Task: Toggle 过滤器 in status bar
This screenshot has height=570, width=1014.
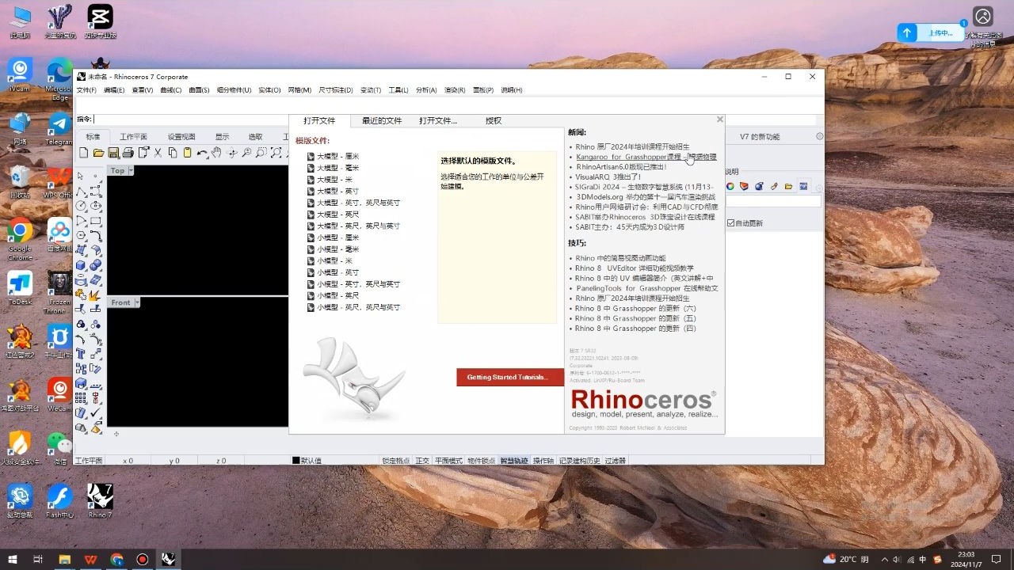Action: [616, 460]
